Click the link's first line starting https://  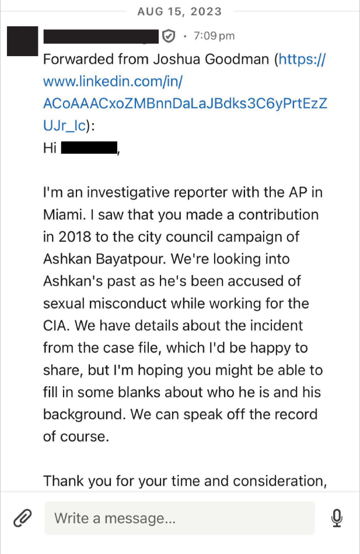coord(302,59)
